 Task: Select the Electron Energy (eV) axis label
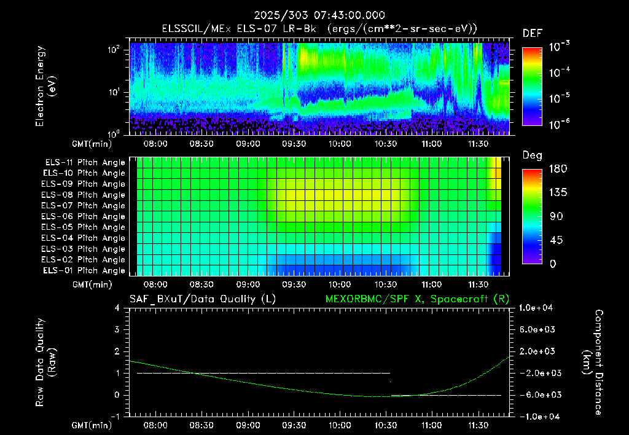(x=45, y=86)
